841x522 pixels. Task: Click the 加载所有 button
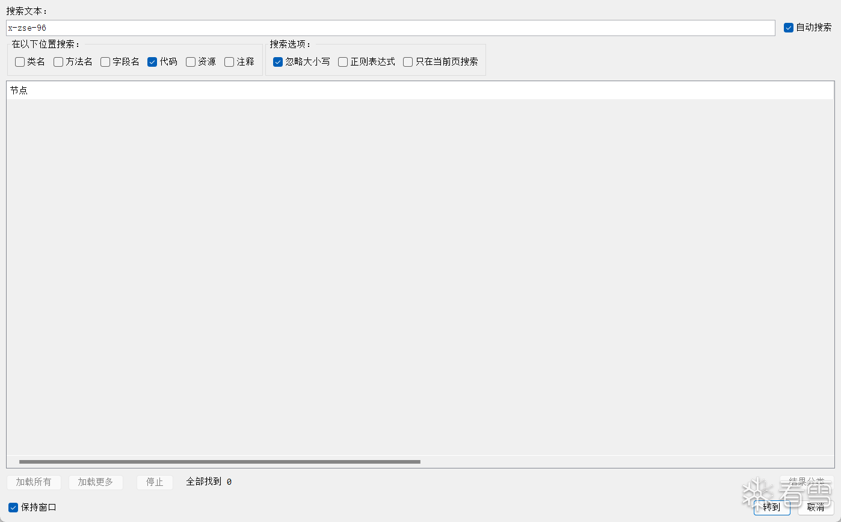point(34,482)
